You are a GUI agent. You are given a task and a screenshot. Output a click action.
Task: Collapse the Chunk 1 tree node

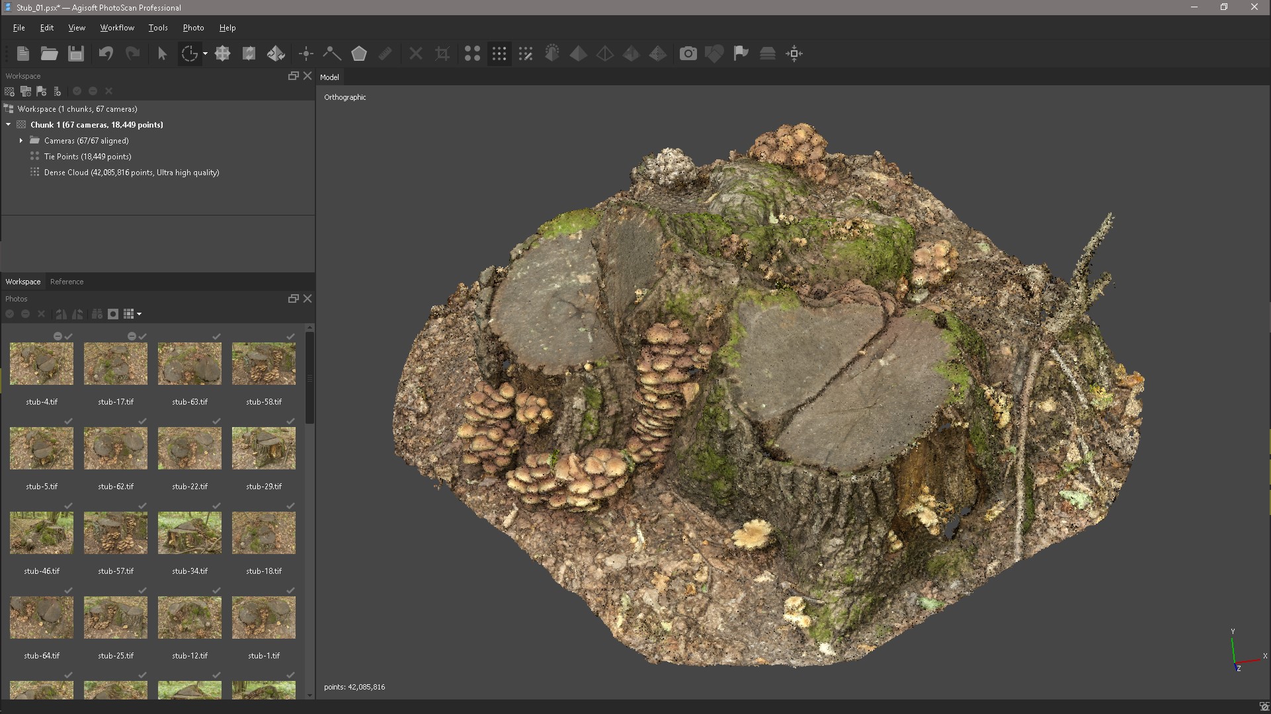tap(9, 125)
